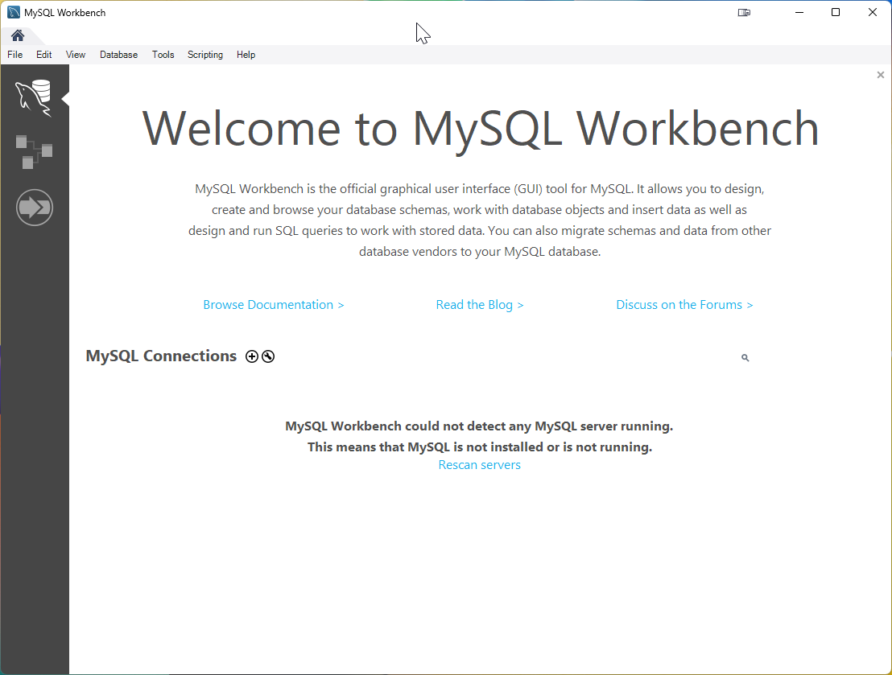Open the Tools menu
The image size is (892, 675).
pyautogui.click(x=163, y=55)
